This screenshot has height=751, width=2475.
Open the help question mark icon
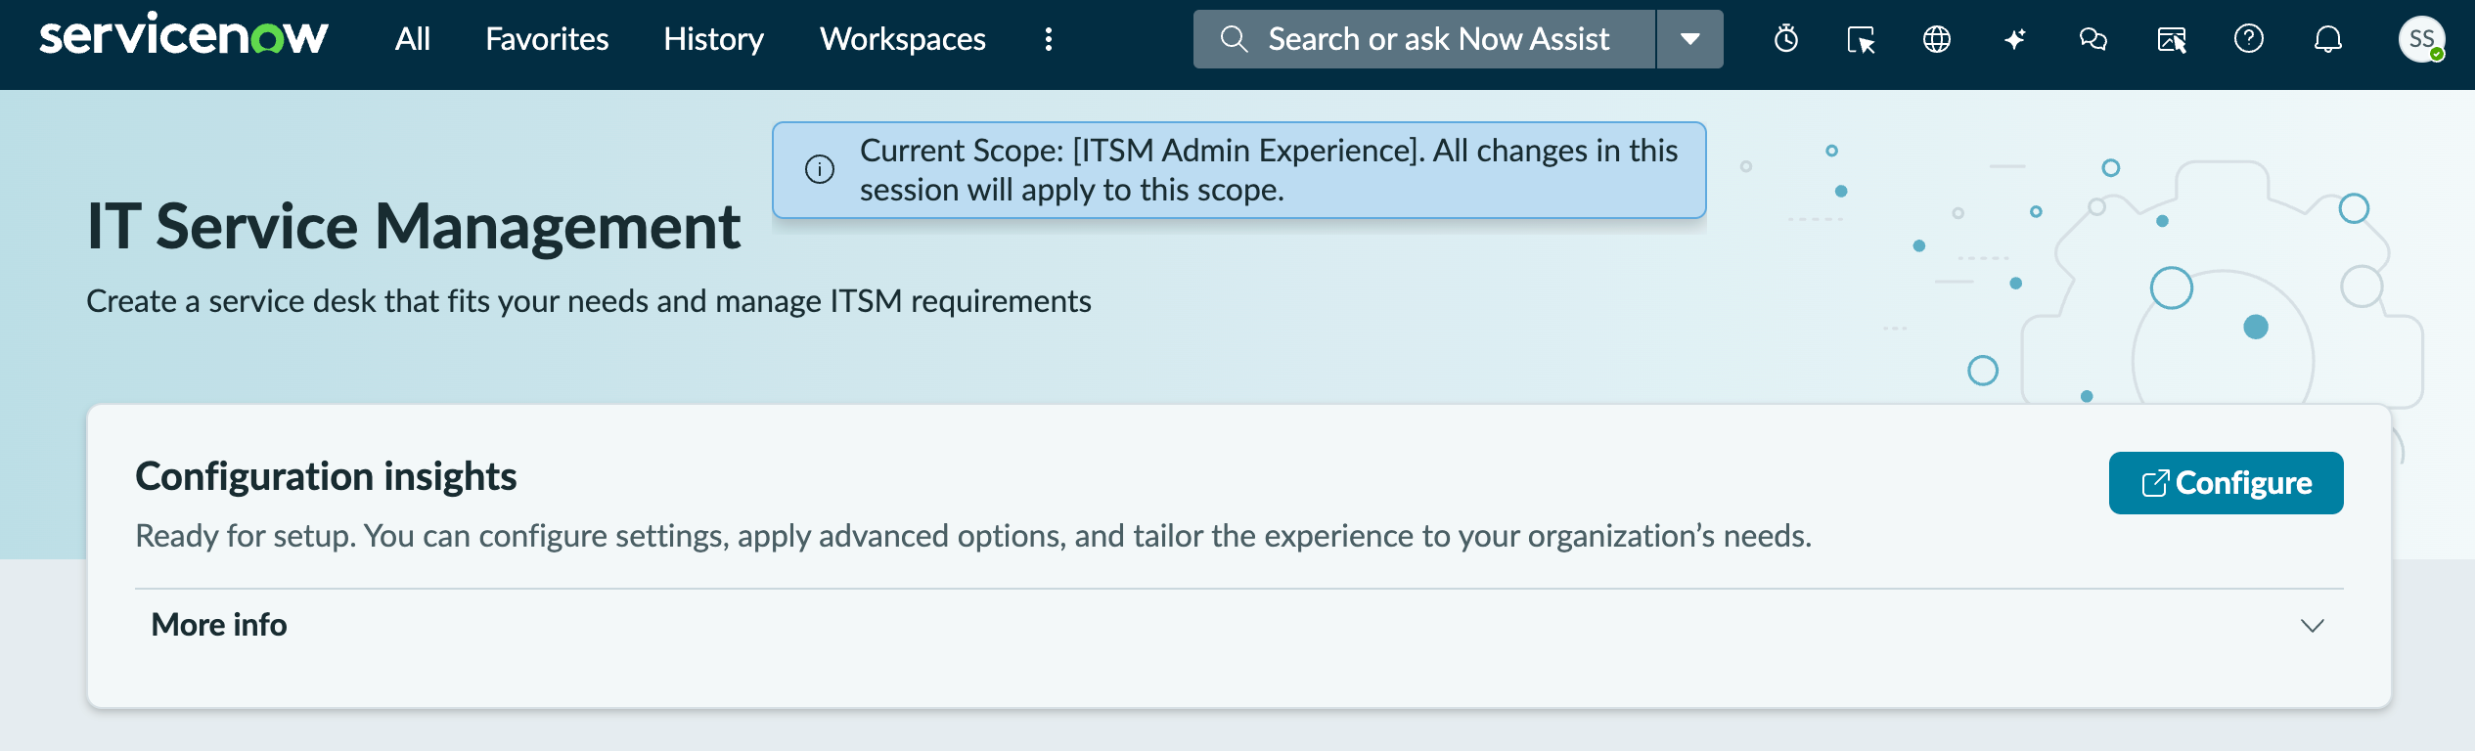pyautogui.click(x=2249, y=39)
